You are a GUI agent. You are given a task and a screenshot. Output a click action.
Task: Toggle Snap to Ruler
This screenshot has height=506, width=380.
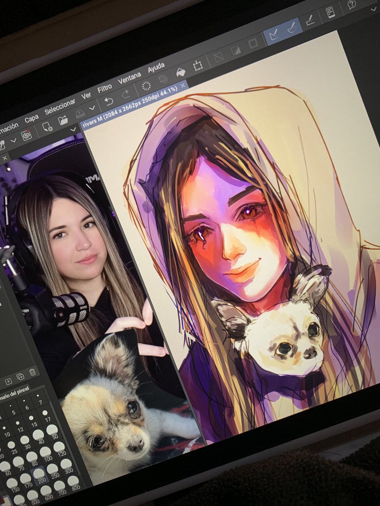pyautogui.click(x=273, y=34)
